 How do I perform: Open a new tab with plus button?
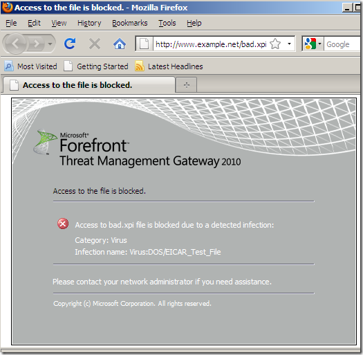[x=187, y=85]
